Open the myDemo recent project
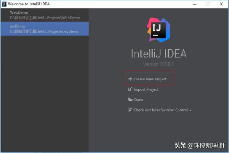Image resolution: width=229 pixels, height=153 pixels. coord(45,29)
